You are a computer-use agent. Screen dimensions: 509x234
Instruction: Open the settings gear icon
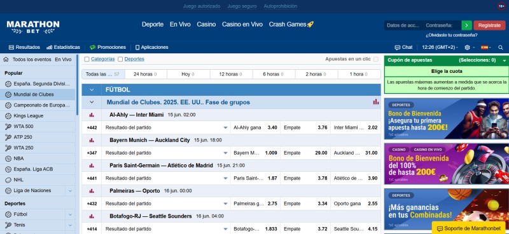click(467, 48)
